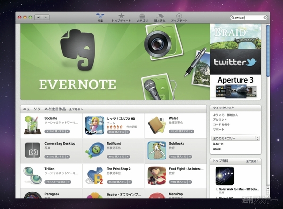Image resolution: width=283 pixels, height=209 pixels.
Task: Click into the twitter search field
Action: [249, 17]
